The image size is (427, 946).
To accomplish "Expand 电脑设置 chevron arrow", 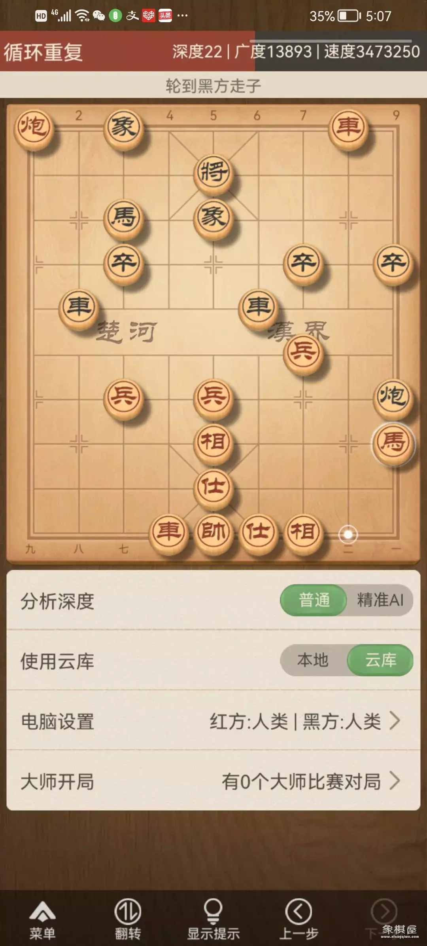I will point(395,721).
